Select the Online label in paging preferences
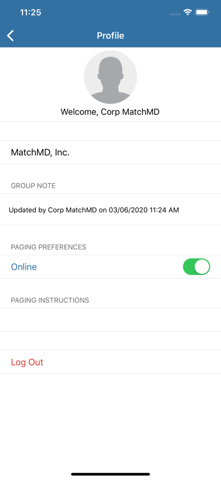The width and height of the screenshot is (221, 480). (24, 267)
